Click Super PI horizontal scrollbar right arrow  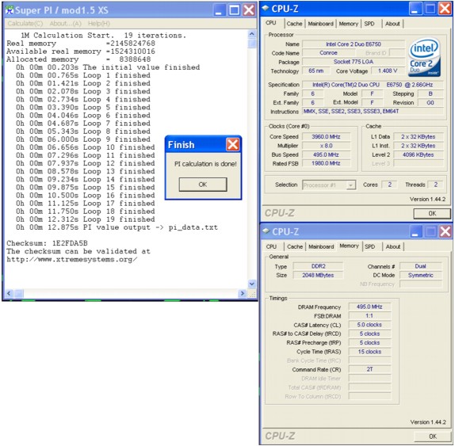(243, 293)
